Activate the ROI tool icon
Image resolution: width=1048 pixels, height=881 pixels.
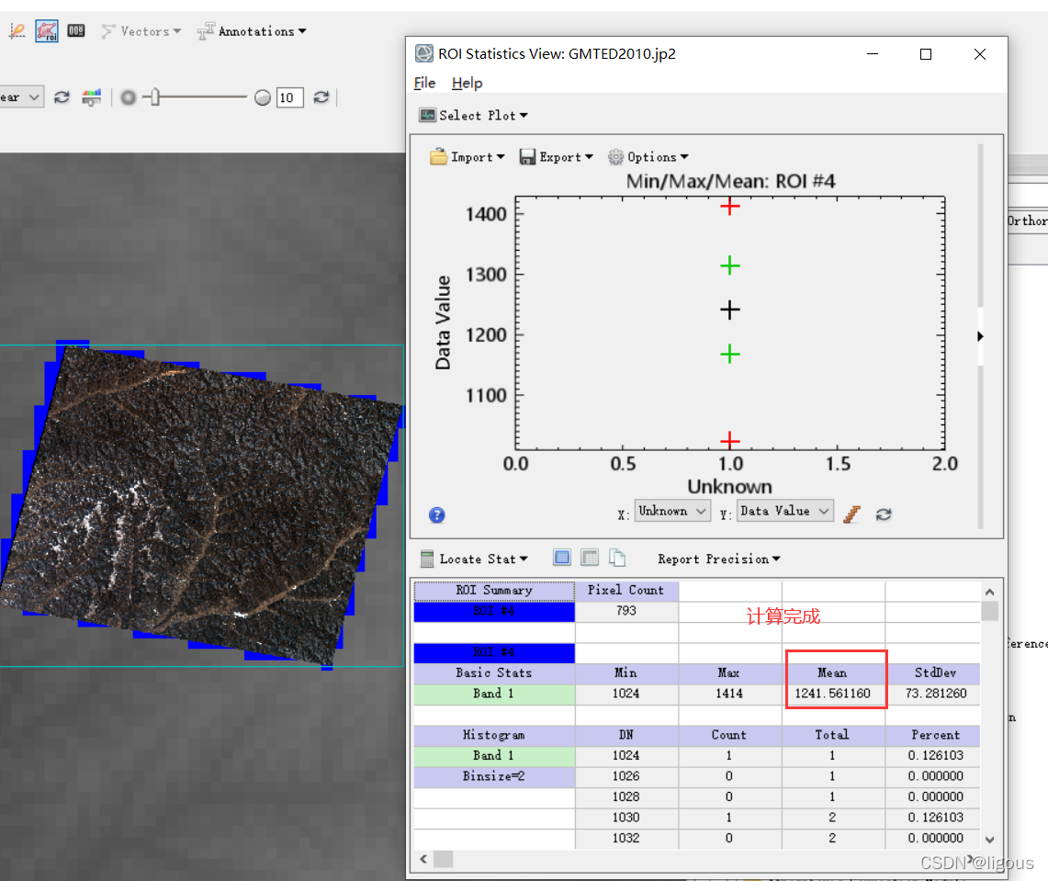pos(47,30)
